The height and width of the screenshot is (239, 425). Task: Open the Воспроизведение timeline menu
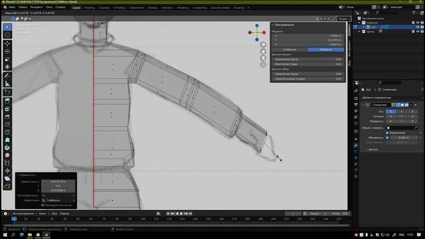tap(25, 214)
